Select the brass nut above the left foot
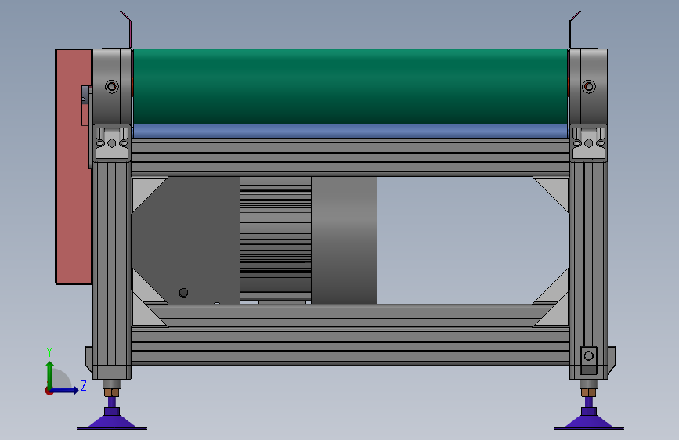Image resolution: width=679 pixels, height=440 pixels. click(x=112, y=392)
